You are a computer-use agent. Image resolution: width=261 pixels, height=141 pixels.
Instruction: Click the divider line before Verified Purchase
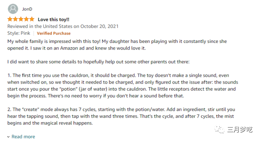34,33
